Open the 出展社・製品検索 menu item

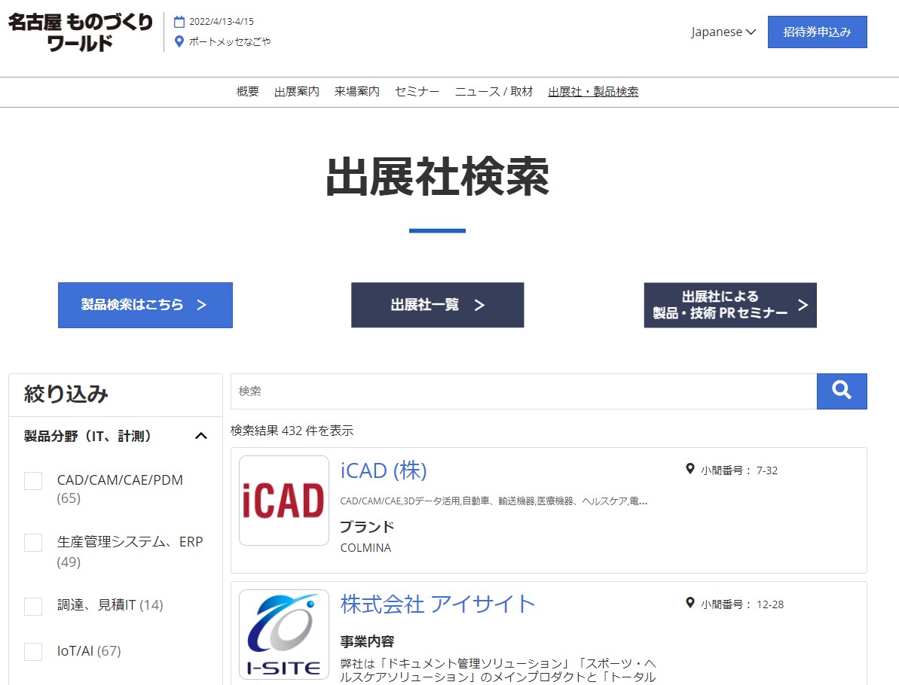pyautogui.click(x=593, y=92)
